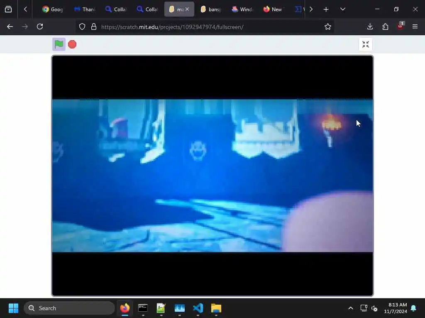Switch to the Thank tab
The width and height of the screenshot is (425, 318).
[x=84, y=9]
